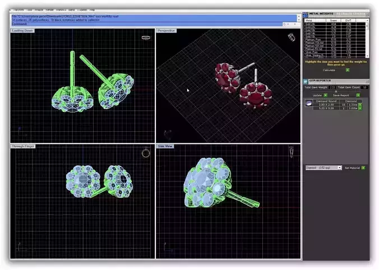
Task: Click the DWT column header
Action: (x=348, y=21)
